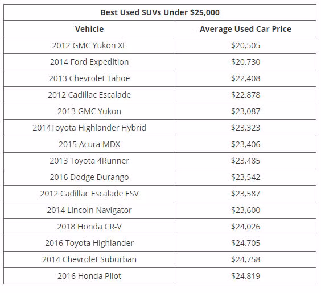Click the 2018 Honda CR-V cell

[x=89, y=227]
